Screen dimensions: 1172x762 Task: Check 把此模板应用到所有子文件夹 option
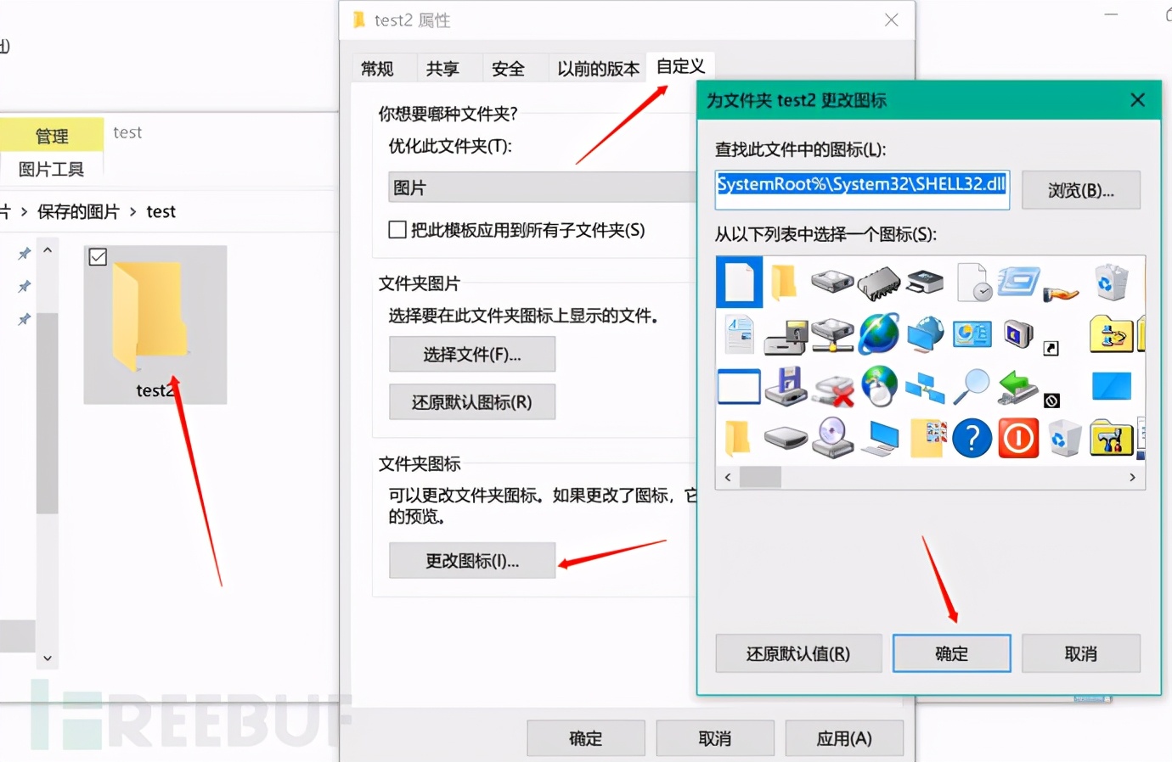click(397, 229)
